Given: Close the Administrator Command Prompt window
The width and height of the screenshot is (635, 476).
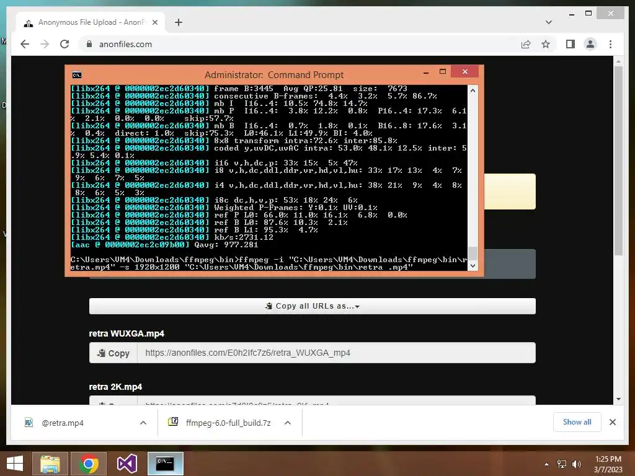Looking at the screenshot, I should tap(465, 72).
